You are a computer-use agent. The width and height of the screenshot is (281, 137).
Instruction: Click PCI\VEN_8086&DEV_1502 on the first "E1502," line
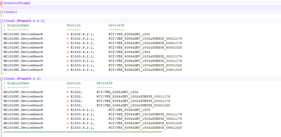pyautogui.click(x=117, y=92)
